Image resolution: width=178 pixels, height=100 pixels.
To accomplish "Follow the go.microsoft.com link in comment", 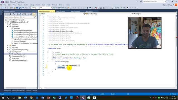I will [108, 44].
